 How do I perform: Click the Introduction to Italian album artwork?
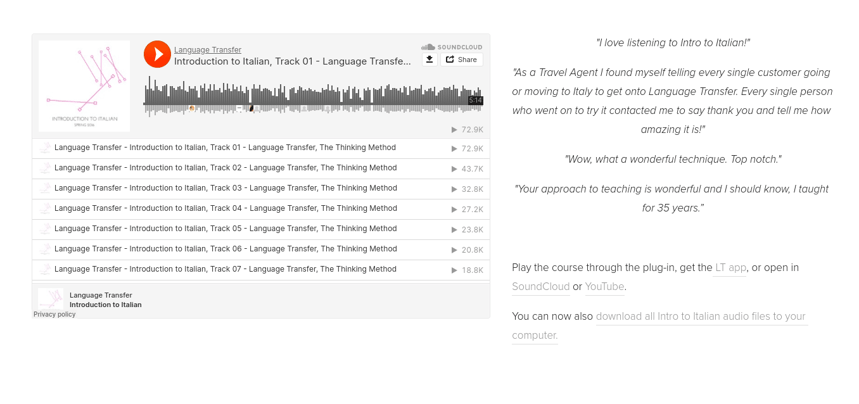click(84, 86)
